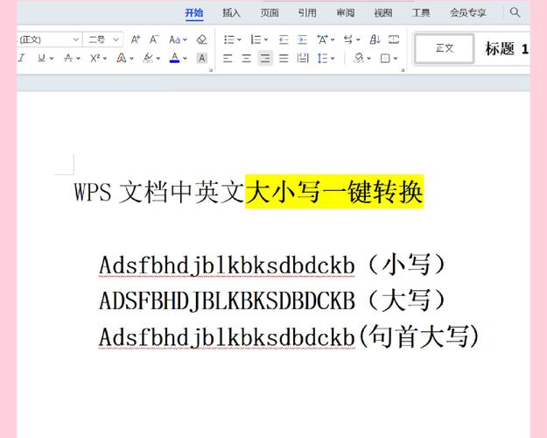The height and width of the screenshot is (438, 547).
Task: Expand underline style dropdown arrow
Action: pyautogui.click(x=52, y=59)
